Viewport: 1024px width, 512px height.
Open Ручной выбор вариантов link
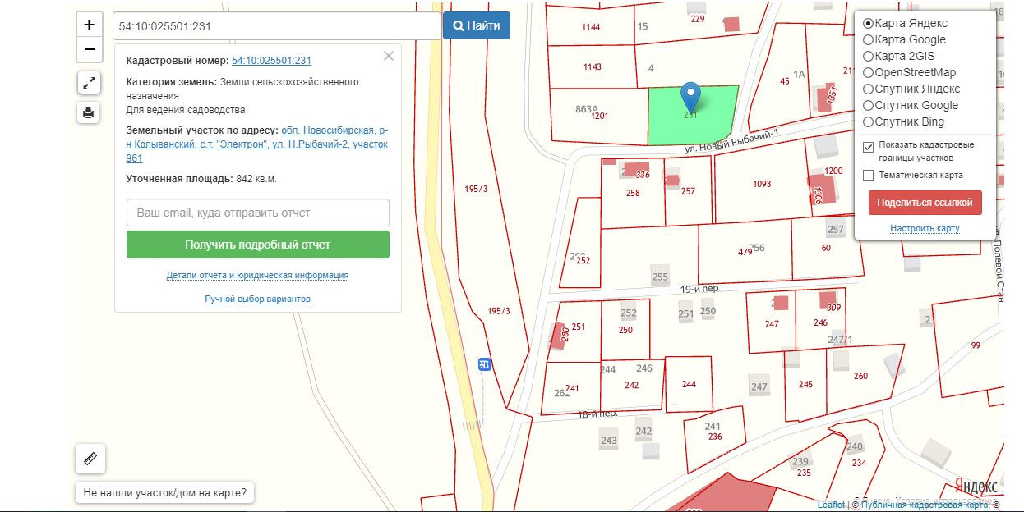point(257,299)
